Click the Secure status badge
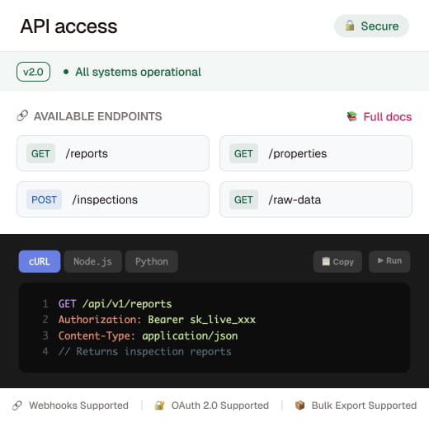Viewport: 429px width, 422px height. point(371,26)
